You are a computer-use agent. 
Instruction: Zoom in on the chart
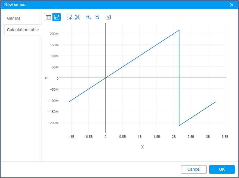(x=88, y=17)
